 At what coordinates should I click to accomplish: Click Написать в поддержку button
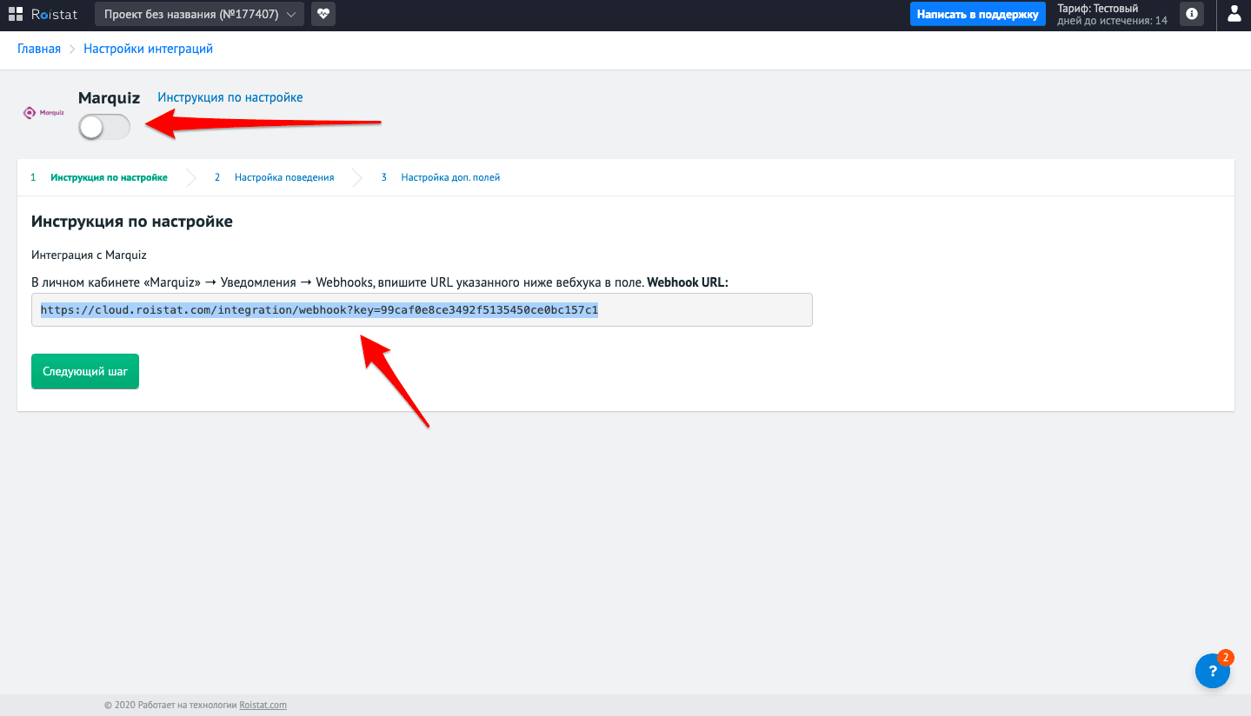click(978, 14)
